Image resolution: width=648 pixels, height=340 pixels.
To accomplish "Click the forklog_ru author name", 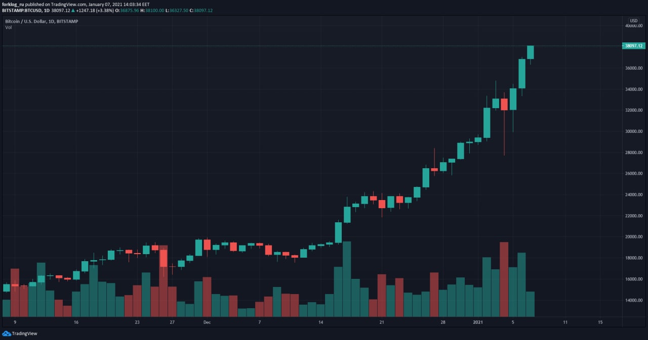I will pos(13,4).
